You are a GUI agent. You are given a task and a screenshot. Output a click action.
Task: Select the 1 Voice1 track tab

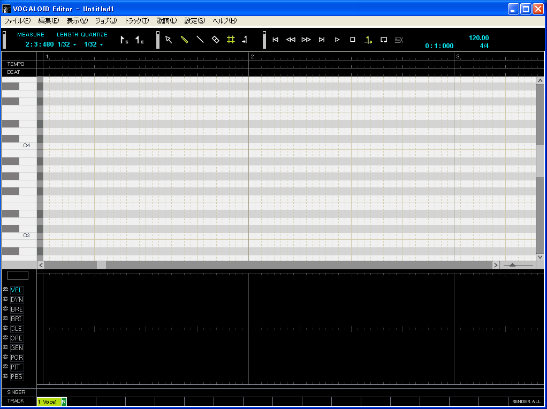click(49, 402)
